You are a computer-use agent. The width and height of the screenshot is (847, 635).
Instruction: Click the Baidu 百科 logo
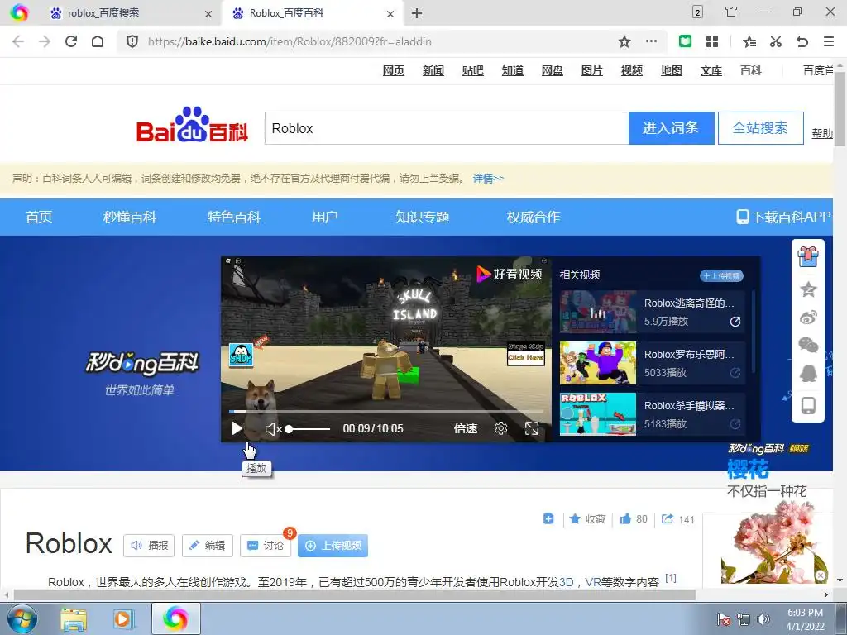(192, 125)
